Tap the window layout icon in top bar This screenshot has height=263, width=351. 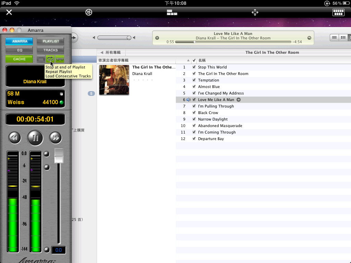(172, 12)
